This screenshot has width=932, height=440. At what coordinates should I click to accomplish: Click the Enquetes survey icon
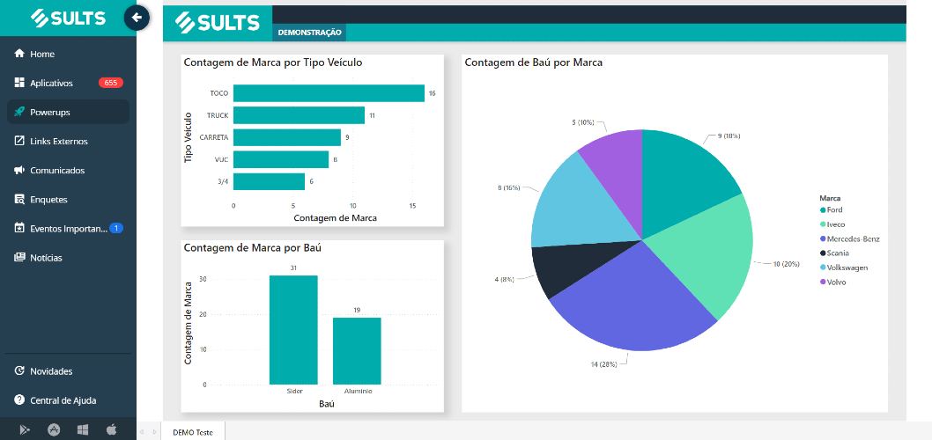[x=19, y=199]
